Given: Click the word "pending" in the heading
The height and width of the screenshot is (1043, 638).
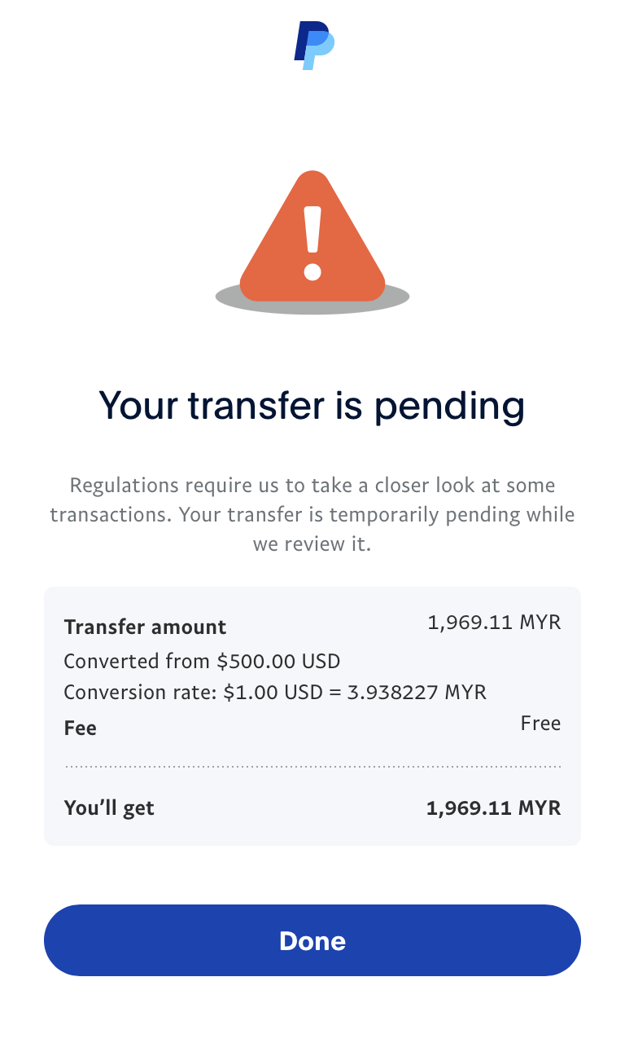Looking at the screenshot, I should pyautogui.click(x=448, y=407).
